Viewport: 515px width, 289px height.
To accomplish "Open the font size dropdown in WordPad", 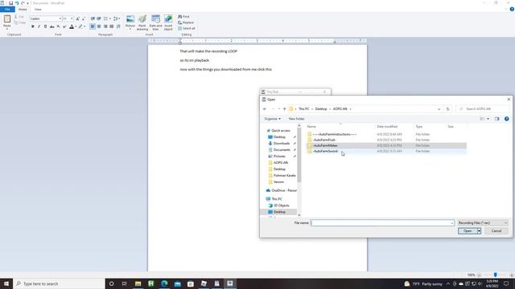I will (72, 18).
